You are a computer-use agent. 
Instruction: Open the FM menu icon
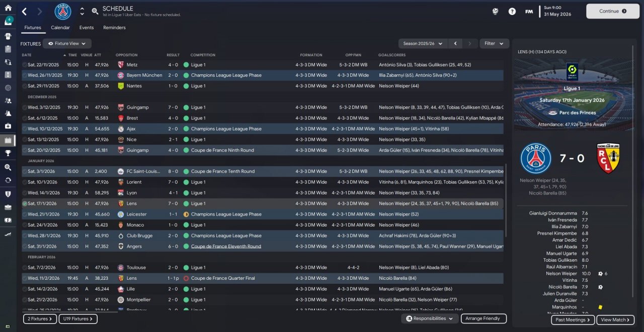(x=529, y=11)
